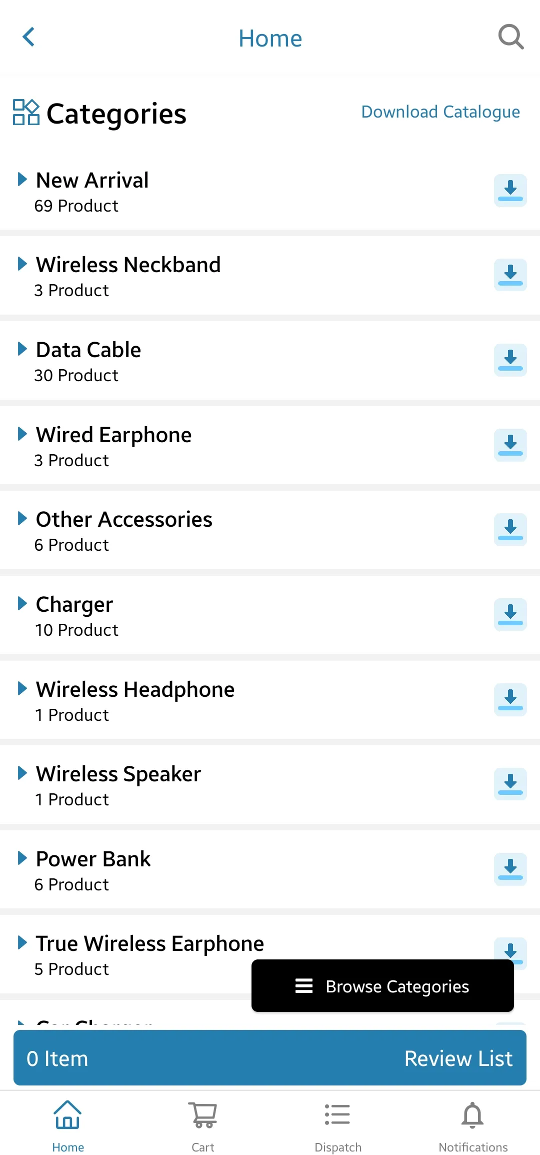The height and width of the screenshot is (1155, 540).
Task: Download the New Arrival category catalogue
Action: [510, 191]
